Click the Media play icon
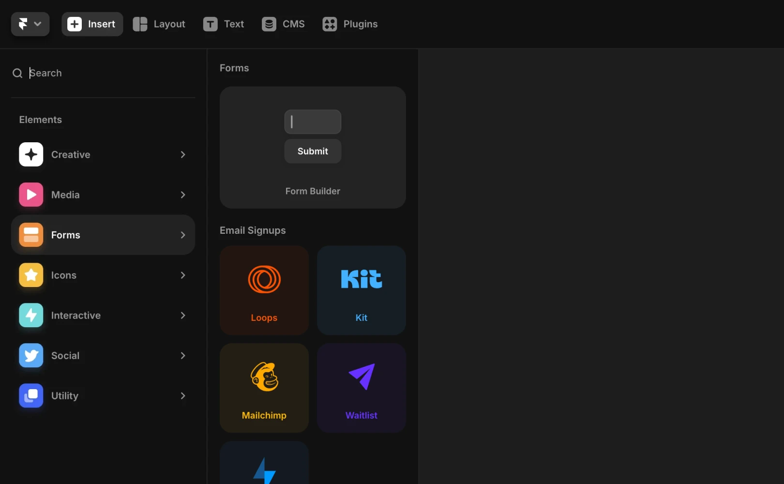This screenshot has width=784, height=484. click(x=31, y=195)
